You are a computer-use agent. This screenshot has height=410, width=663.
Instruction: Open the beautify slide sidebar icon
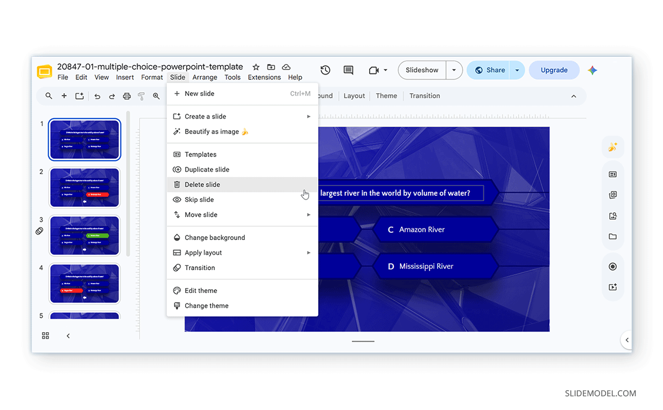pyautogui.click(x=613, y=147)
